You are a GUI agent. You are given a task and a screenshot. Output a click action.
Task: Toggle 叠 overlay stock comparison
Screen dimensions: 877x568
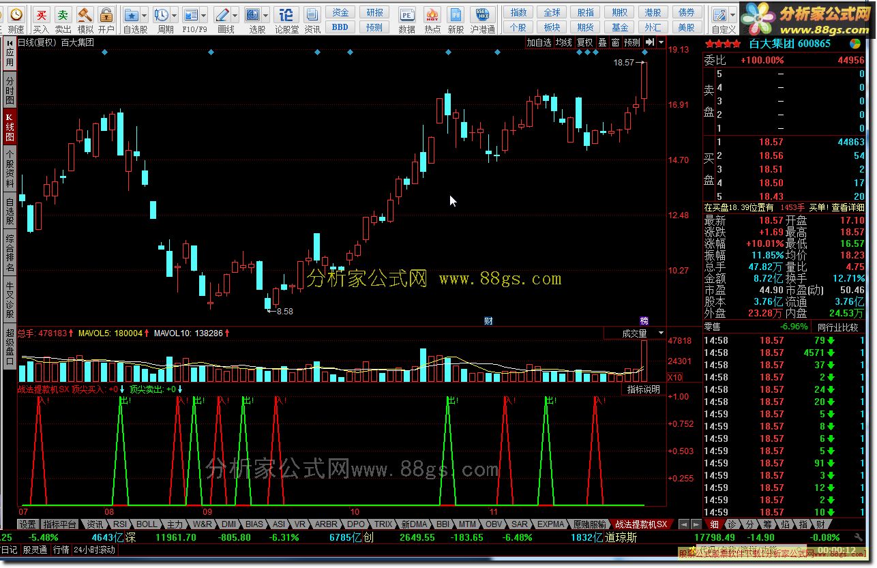coord(602,42)
